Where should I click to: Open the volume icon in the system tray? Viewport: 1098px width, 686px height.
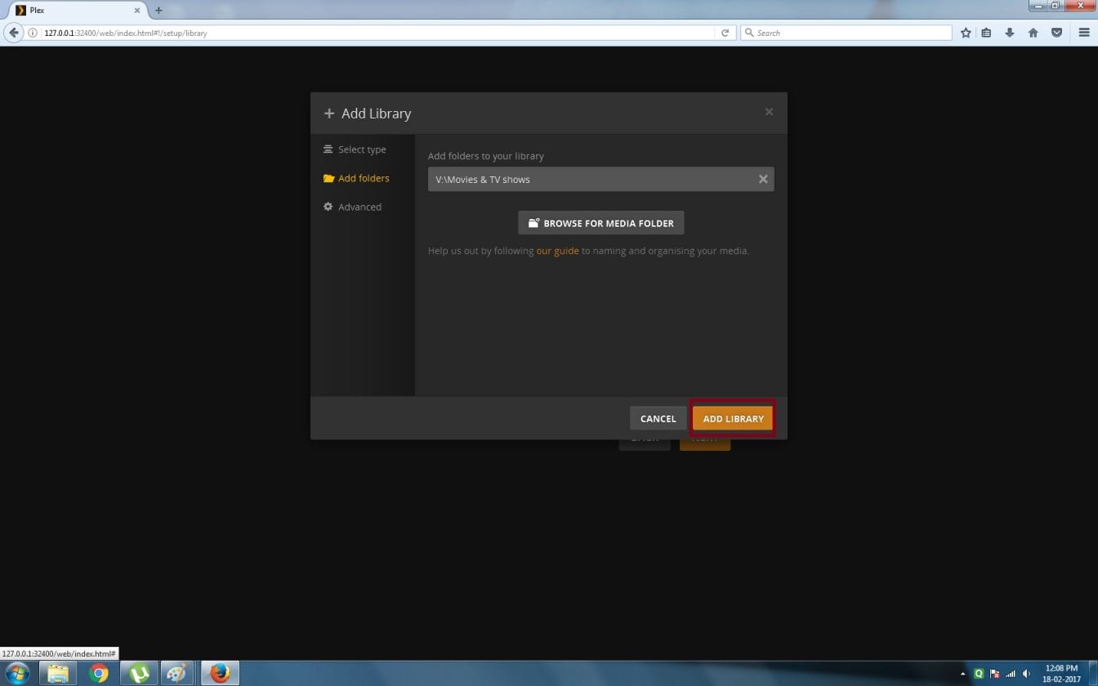coord(1027,673)
